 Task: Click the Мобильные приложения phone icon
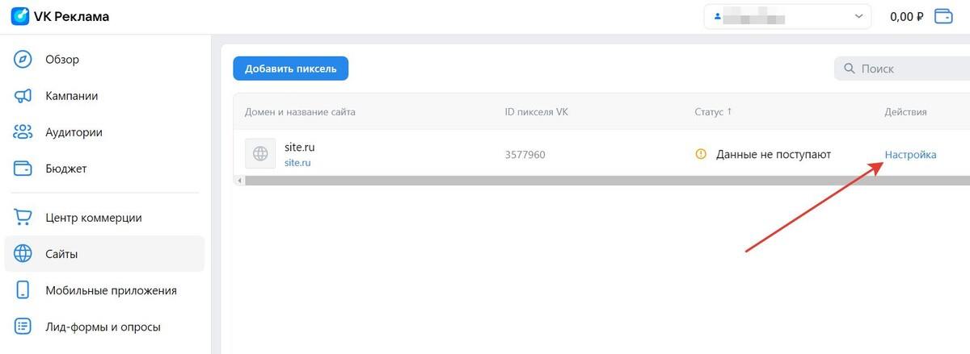coord(23,290)
